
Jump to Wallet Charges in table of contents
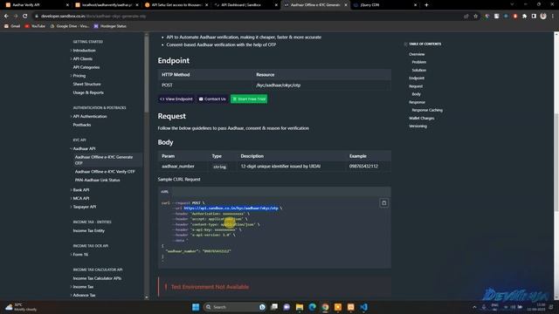click(x=421, y=119)
